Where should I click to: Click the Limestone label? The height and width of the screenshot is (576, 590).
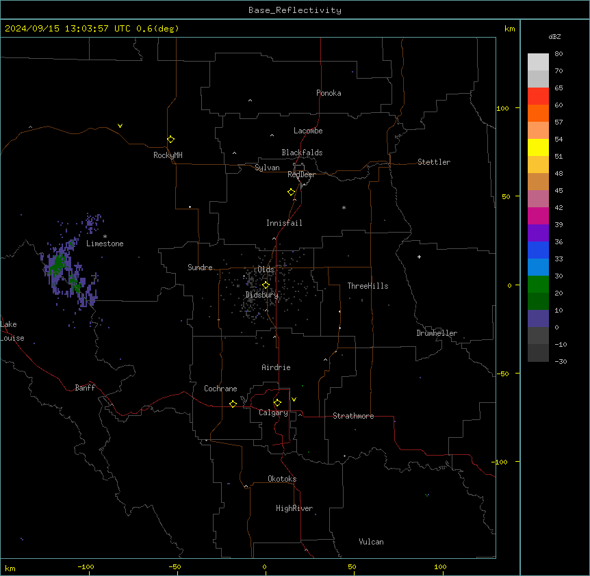coord(105,244)
